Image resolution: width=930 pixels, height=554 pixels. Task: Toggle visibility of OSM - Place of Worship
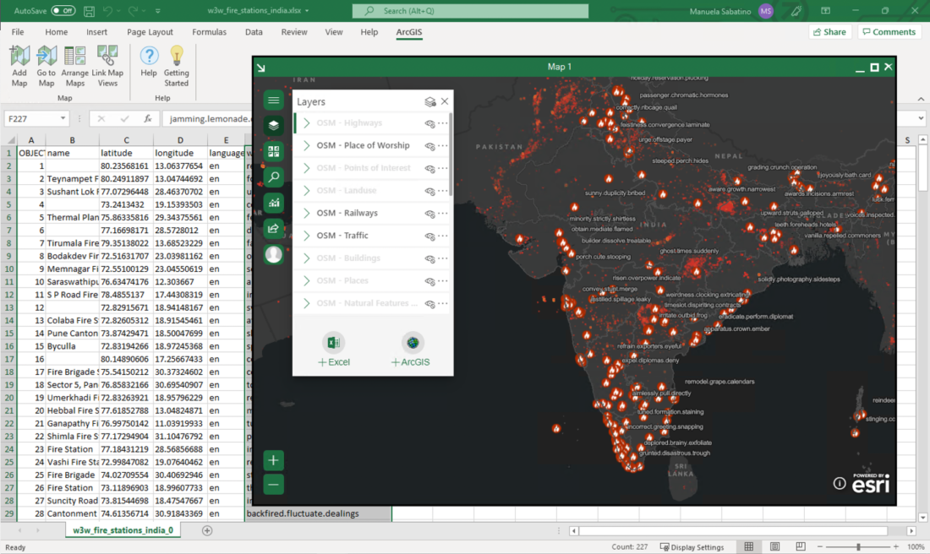(430, 146)
